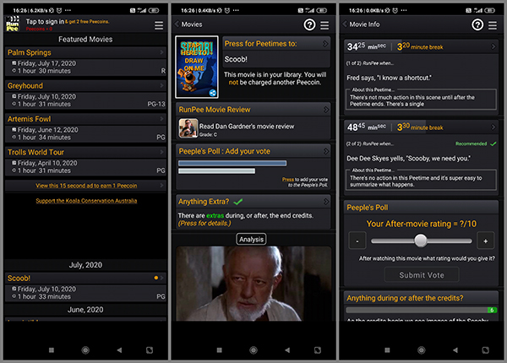
Task: Tap to sign in and get free Peecoins
Action: (68, 22)
